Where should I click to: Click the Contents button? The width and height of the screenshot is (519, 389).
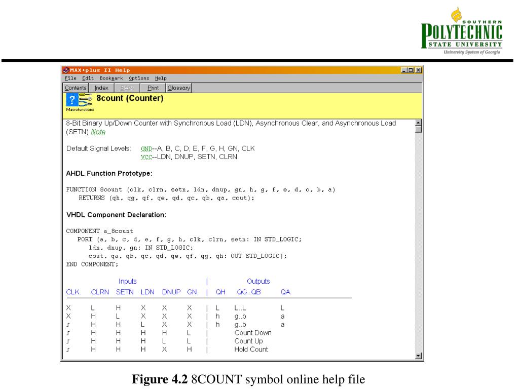click(x=76, y=88)
